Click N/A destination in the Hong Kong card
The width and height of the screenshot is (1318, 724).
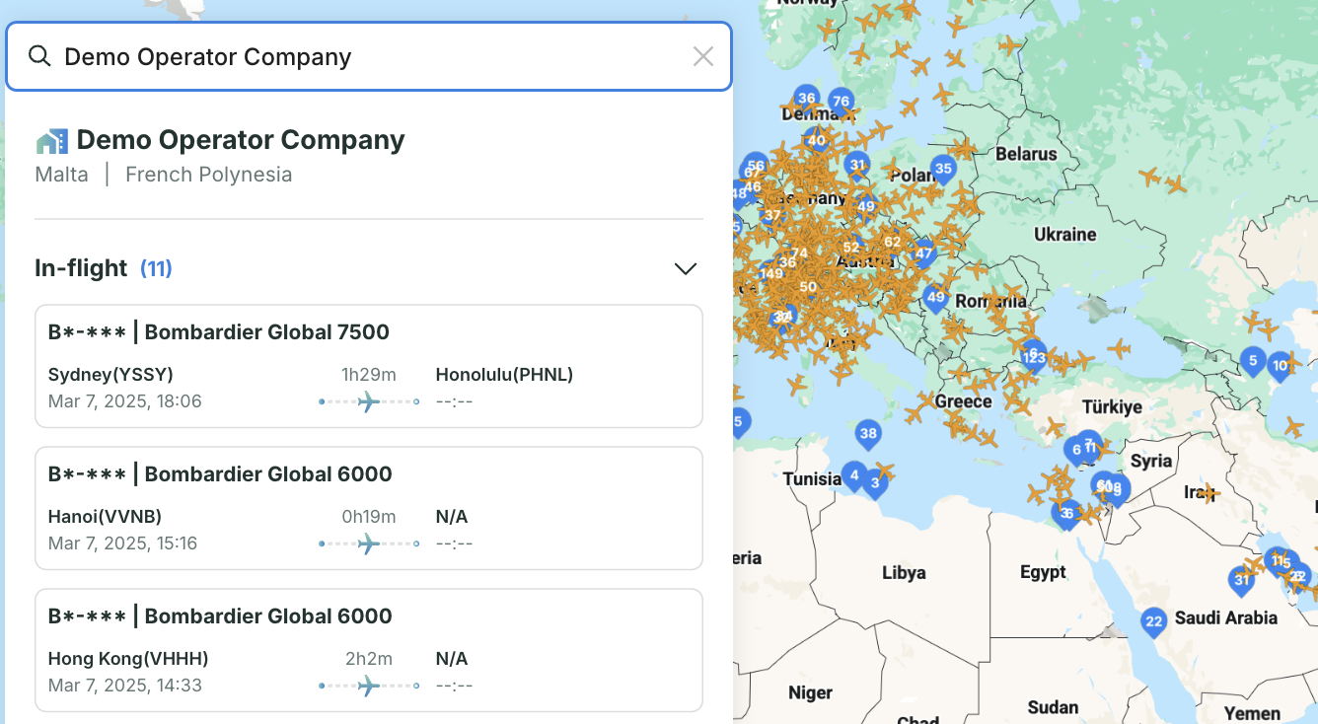pyautogui.click(x=452, y=659)
